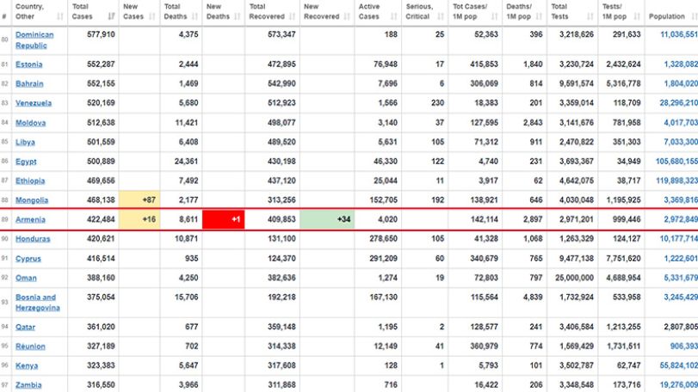Open the Oman country page
Viewport: 698px width, 392px height.
click(26, 278)
